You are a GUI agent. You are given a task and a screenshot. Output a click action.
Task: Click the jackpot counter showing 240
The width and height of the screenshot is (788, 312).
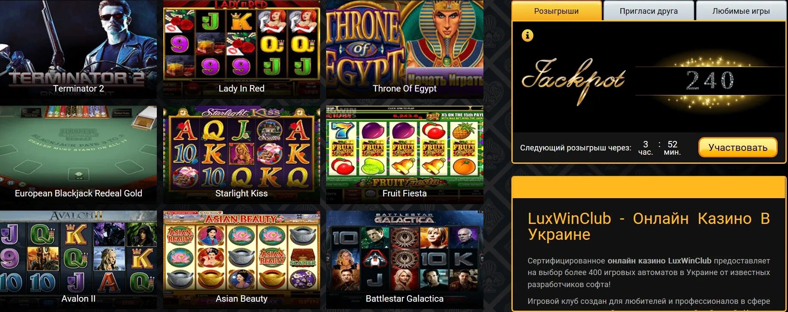[x=710, y=81]
